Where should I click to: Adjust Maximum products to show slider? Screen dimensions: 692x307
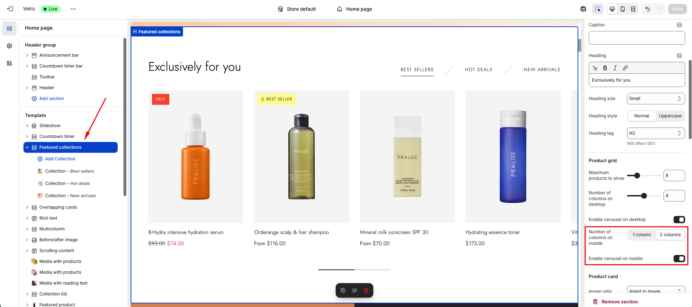pyautogui.click(x=637, y=176)
